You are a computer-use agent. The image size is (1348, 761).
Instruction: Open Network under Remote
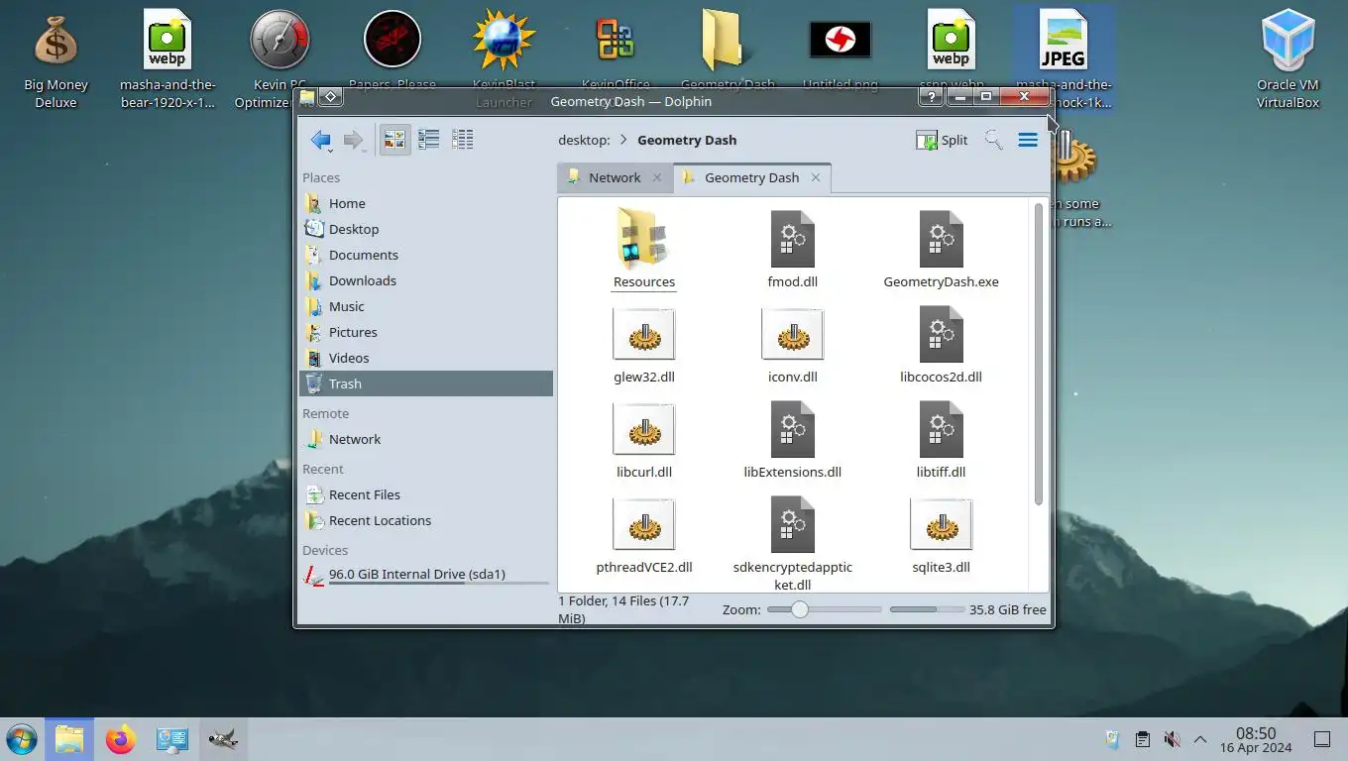[426, 439]
